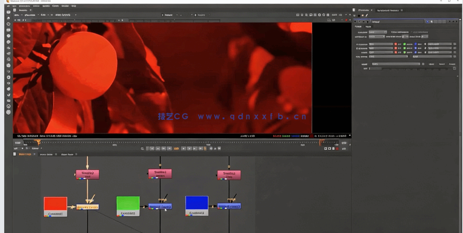Toggle the blue channel checkbox in Properties
The image size is (463, 233).
coord(416,44)
